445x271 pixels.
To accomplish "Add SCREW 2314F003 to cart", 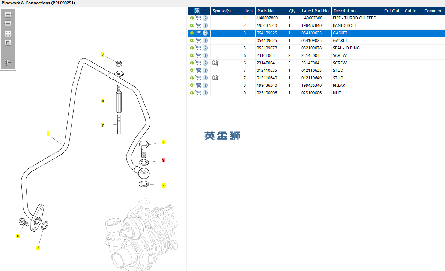I will 198,55.
